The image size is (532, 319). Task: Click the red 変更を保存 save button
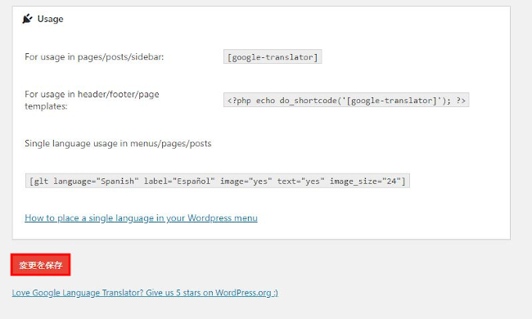(40, 265)
